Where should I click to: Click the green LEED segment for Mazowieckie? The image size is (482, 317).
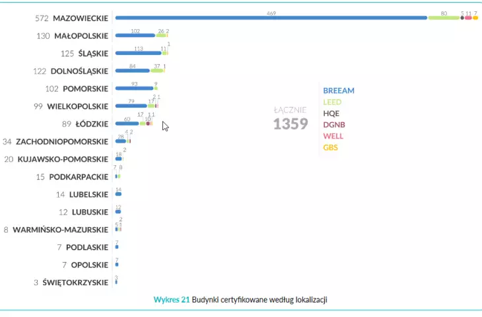click(444, 18)
